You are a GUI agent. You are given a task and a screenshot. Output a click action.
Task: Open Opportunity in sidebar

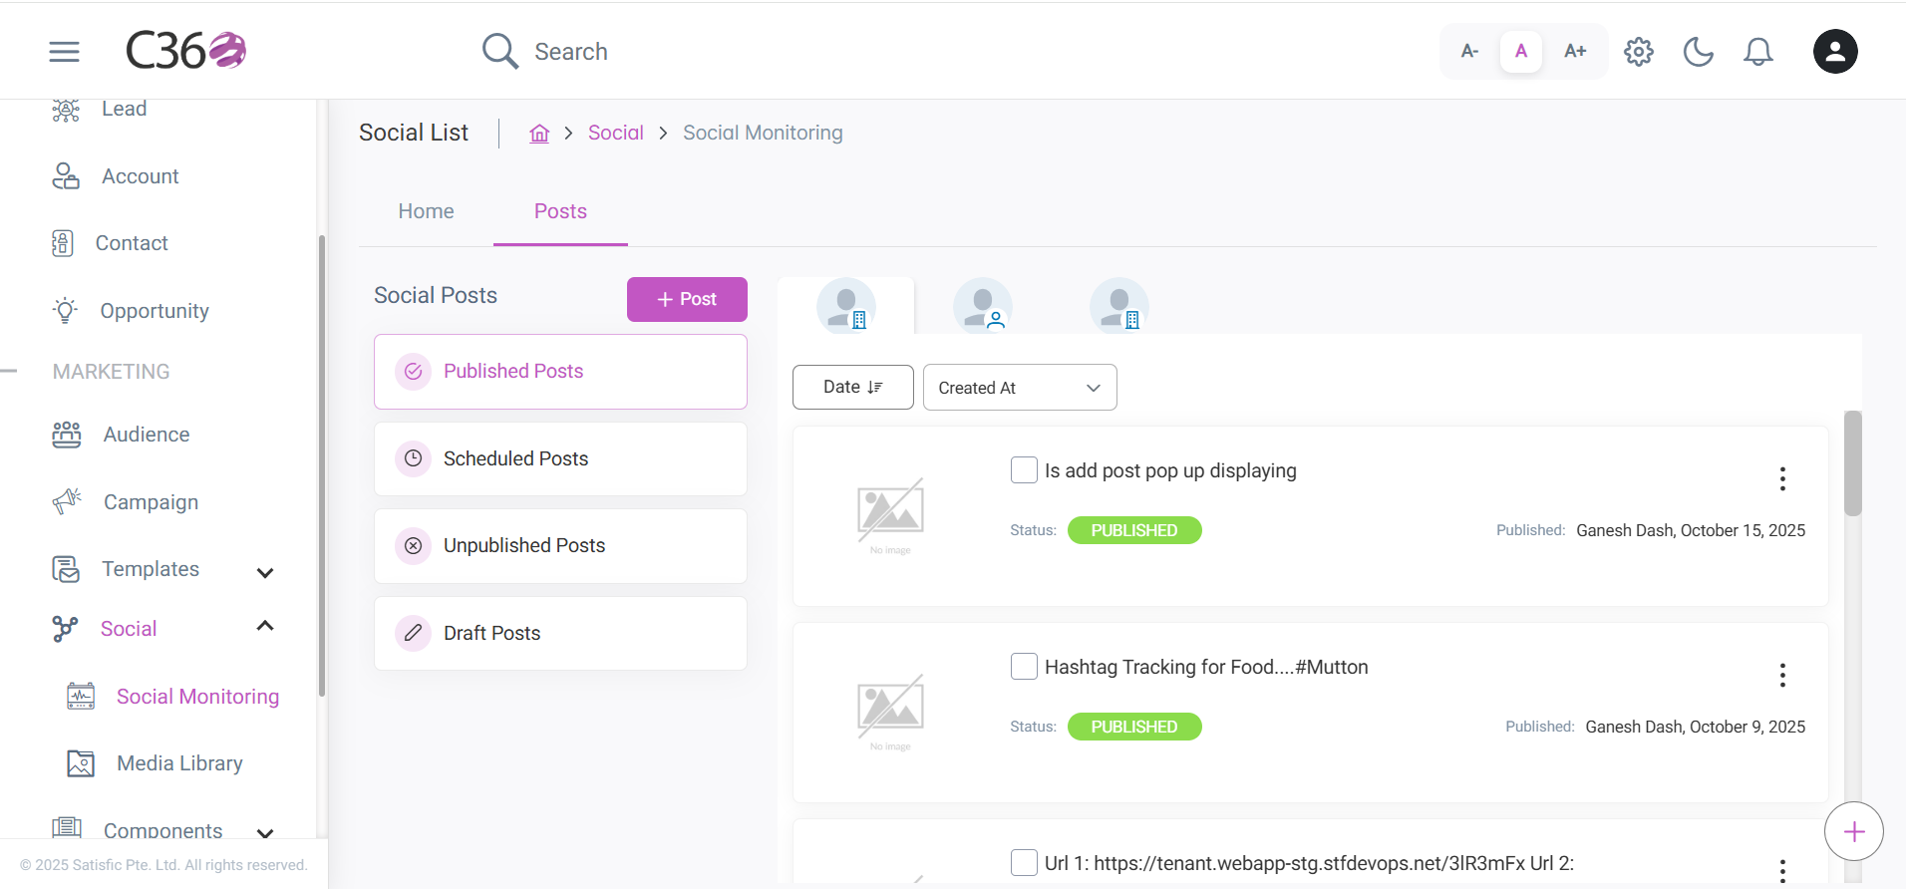(x=155, y=311)
